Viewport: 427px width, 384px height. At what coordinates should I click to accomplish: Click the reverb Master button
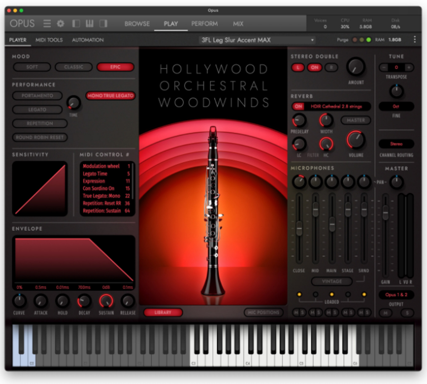356,120
